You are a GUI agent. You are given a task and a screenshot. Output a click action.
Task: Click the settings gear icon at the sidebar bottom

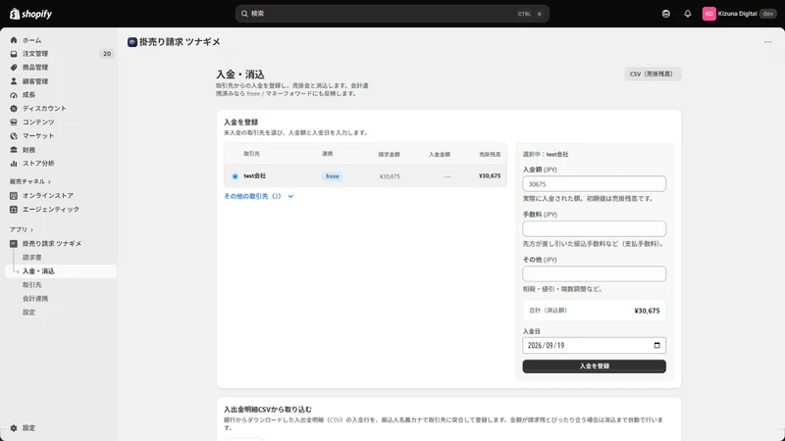point(14,428)
